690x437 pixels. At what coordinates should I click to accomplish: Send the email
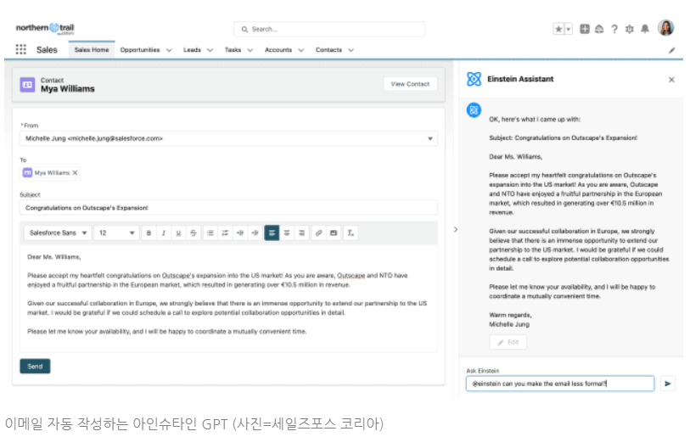coord(35,367)
